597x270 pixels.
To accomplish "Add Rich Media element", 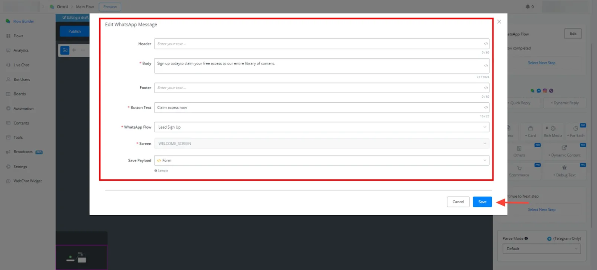I will click(x=553, y=131).
